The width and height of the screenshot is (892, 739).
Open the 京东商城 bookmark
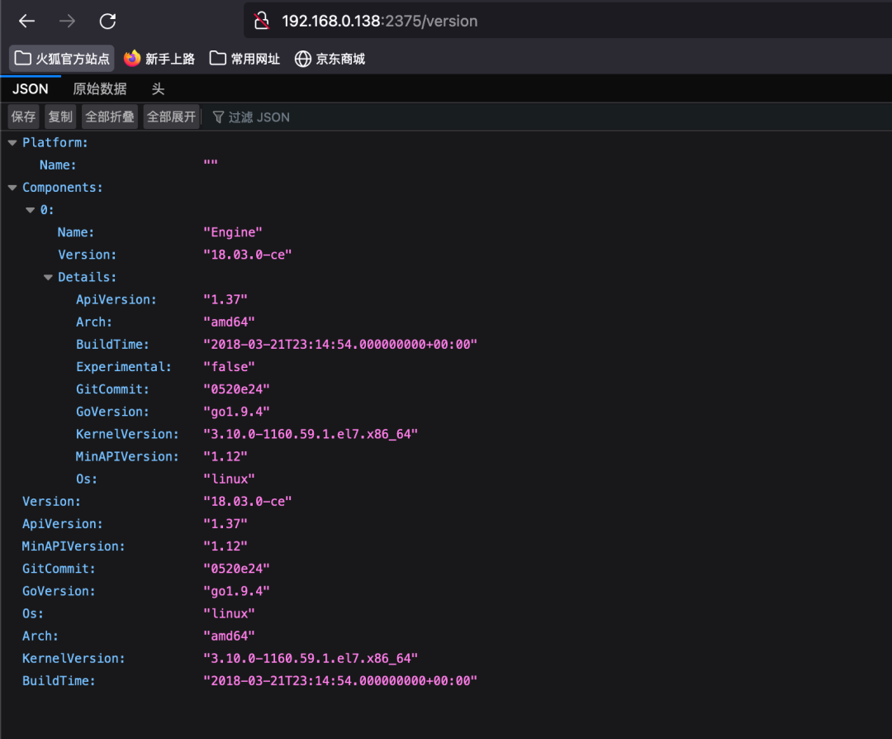[x=330, y=59]
